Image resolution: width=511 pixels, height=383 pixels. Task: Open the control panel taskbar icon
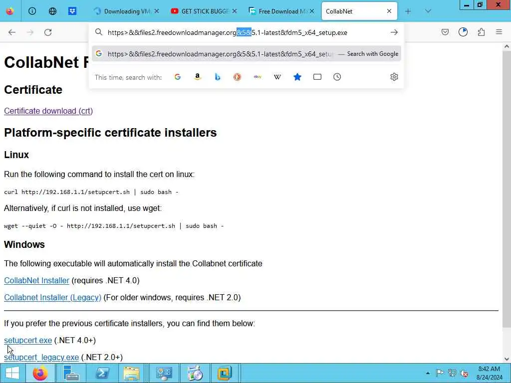click(x=164, y=373)
